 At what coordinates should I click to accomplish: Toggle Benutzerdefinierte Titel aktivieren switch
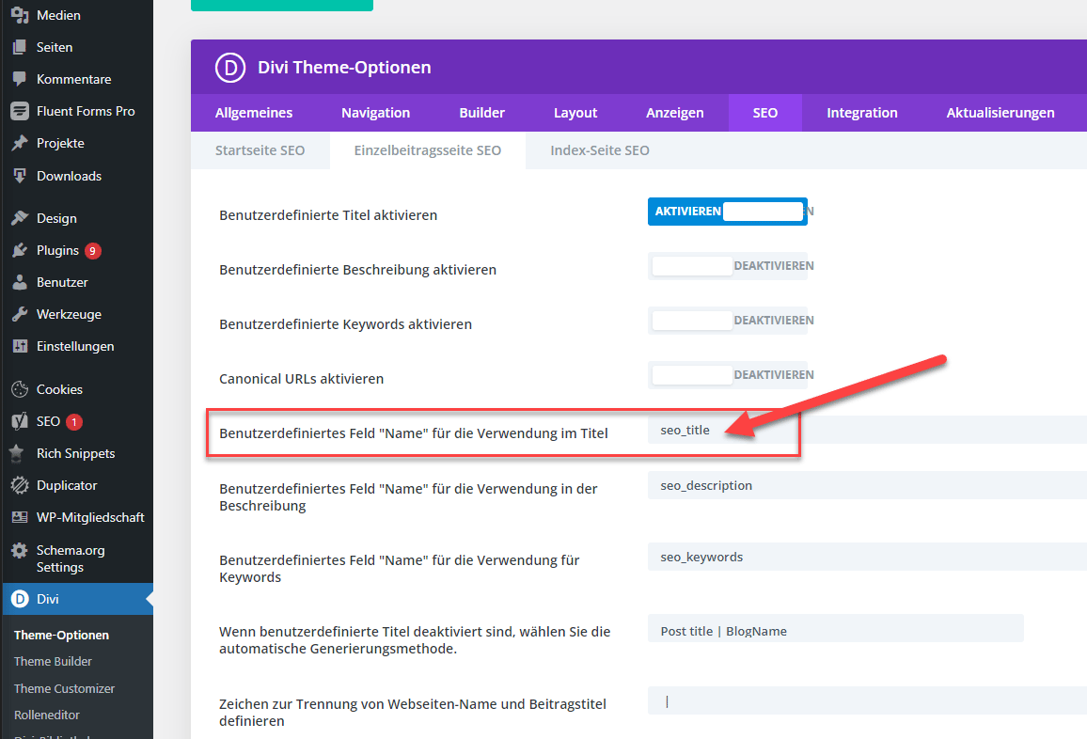(727, 212)
